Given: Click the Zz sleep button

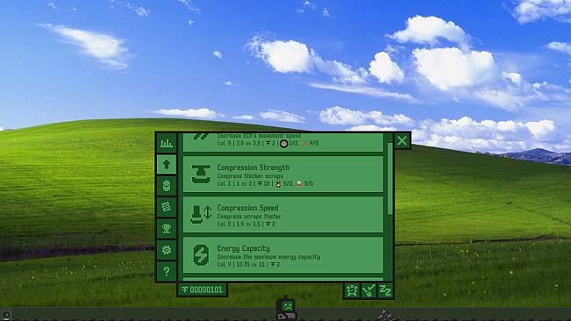Looking at the screenshot, I should click(x=385, y=291).
